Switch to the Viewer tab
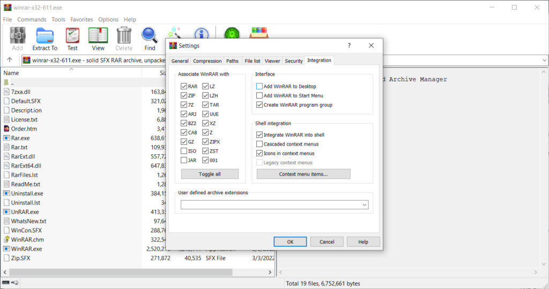549x289 pixels. [272, 61]
